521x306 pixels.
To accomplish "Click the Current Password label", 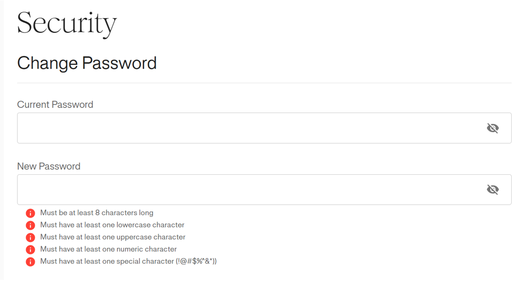I will pos(55,105).
